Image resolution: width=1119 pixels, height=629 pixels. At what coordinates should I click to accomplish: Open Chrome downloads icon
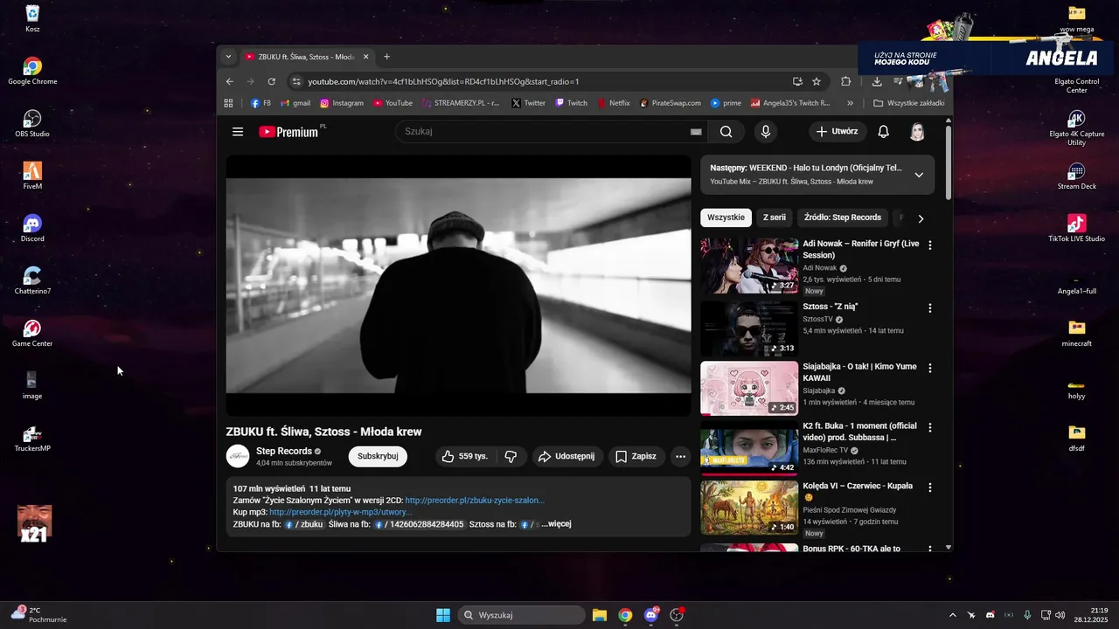pyautogui.click(x=877, y=81)
